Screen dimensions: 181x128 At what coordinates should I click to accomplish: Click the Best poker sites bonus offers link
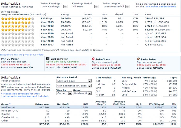[22, 55]
